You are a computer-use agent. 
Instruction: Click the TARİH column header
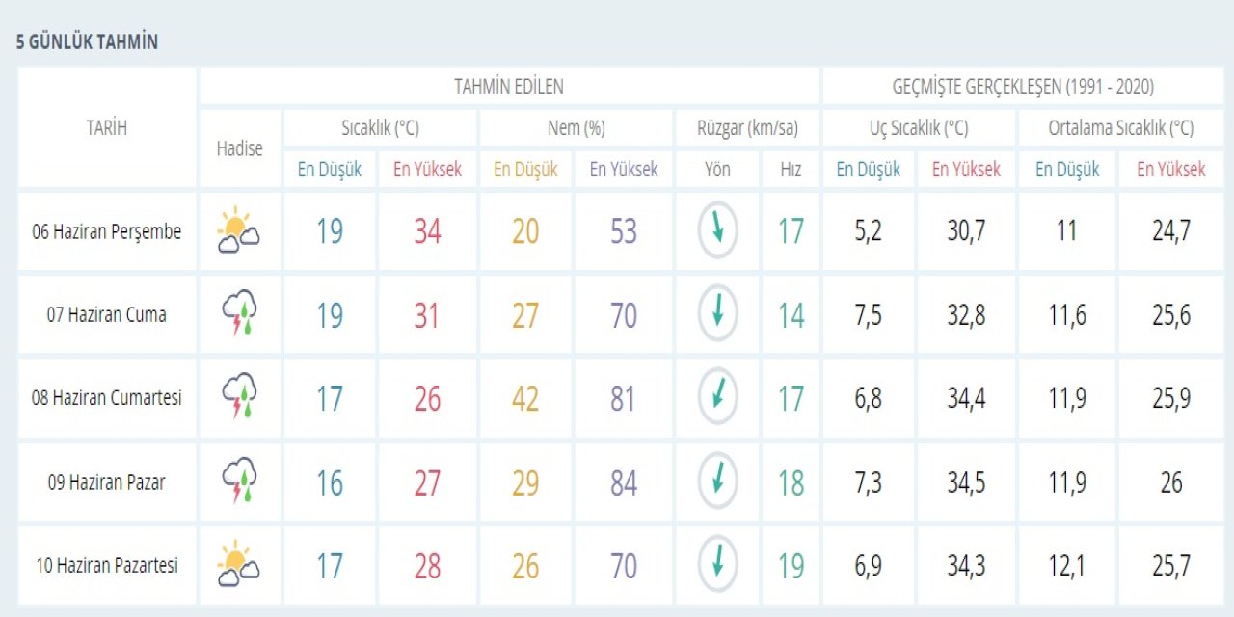(x=106, y=127)
